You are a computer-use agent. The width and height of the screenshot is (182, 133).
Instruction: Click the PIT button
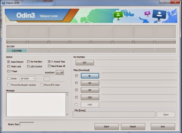pyautogui.click(x=85, y=63)
